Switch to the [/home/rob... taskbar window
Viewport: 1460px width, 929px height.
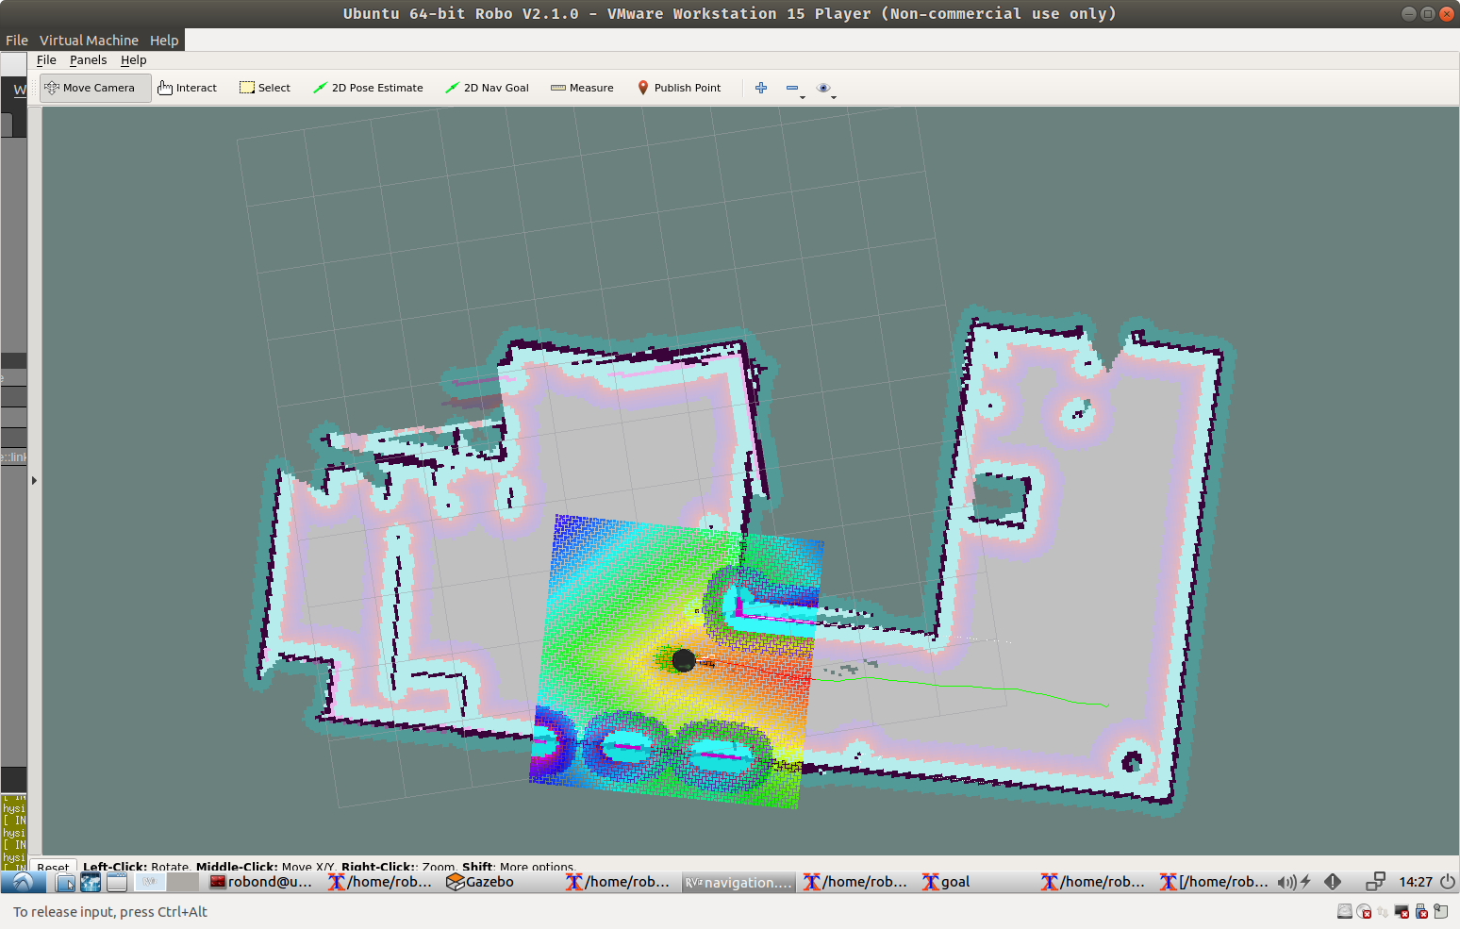click(1215, 882)
